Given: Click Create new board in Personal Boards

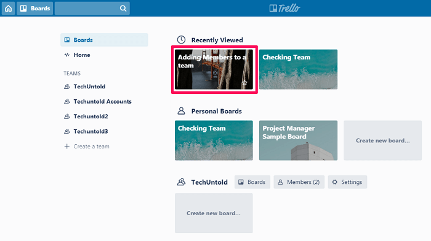Looking at the screenshot, I should pos(382,140).
